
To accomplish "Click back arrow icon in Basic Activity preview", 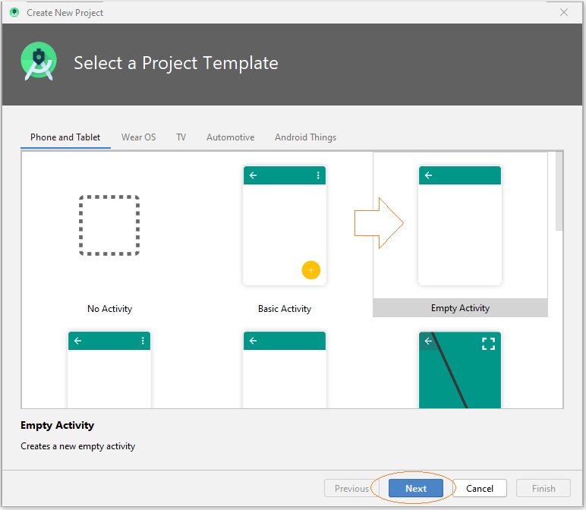I will [x=253, y=175].
